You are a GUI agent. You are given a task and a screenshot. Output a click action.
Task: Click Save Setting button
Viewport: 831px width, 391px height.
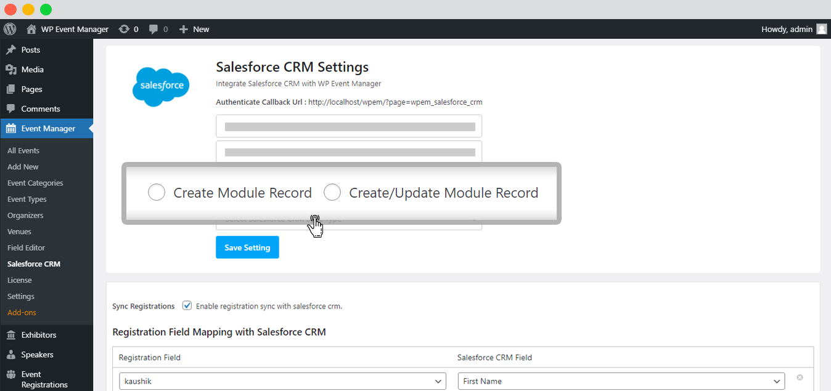[x=247, y=248]
